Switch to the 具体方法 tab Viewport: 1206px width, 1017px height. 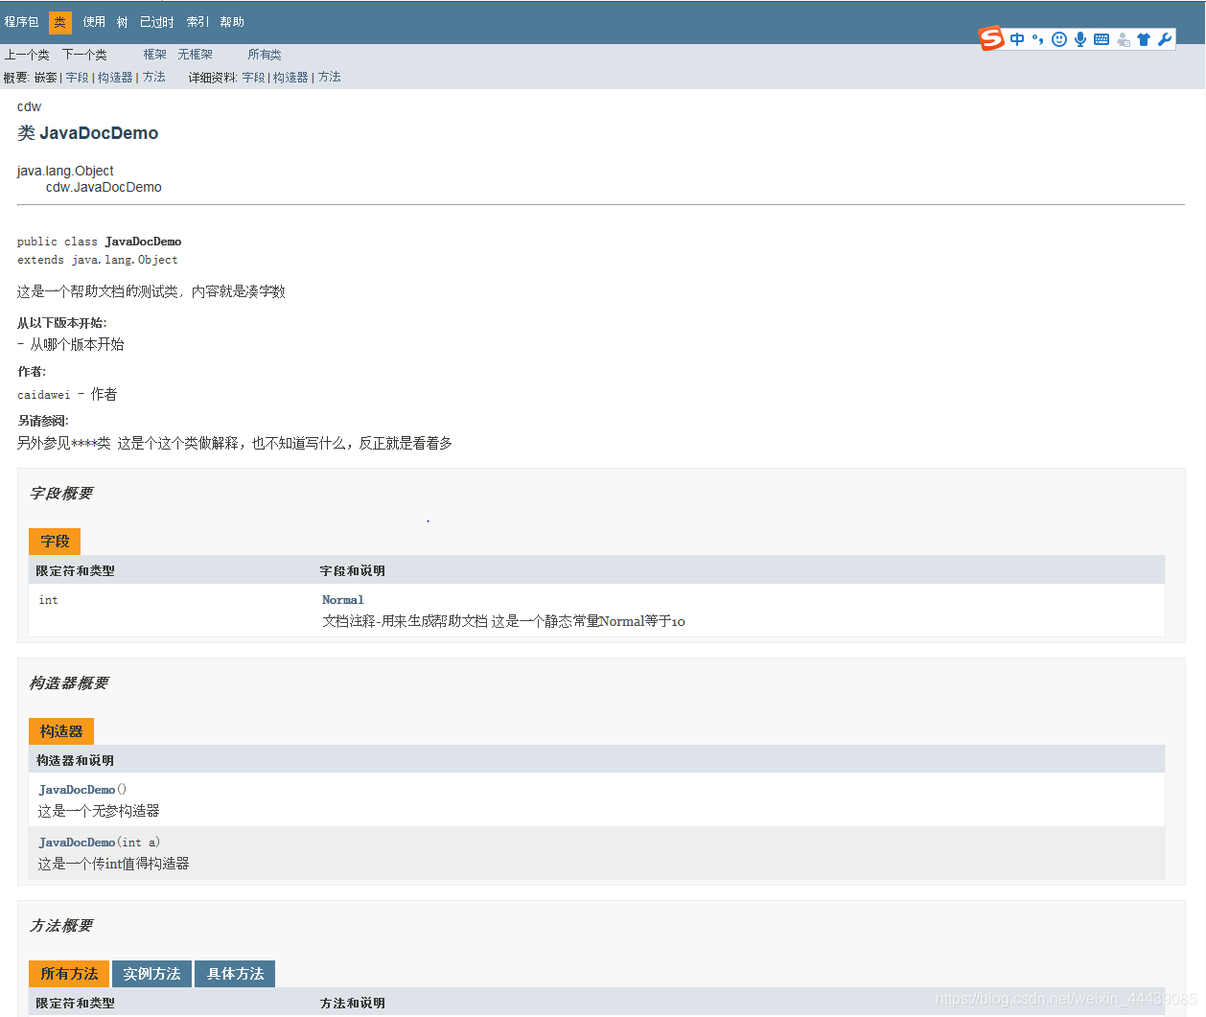[235, 974]
